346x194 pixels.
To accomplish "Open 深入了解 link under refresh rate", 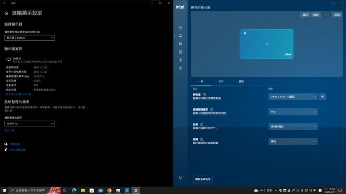I will 10,130.
